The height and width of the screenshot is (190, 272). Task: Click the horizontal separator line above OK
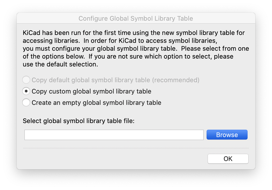136,148
